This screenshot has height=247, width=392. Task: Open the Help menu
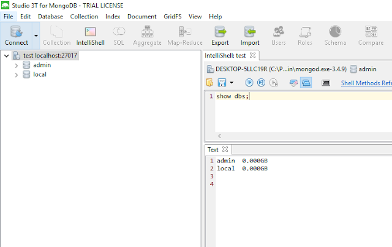pyautogui.click(x=215, y=17)
